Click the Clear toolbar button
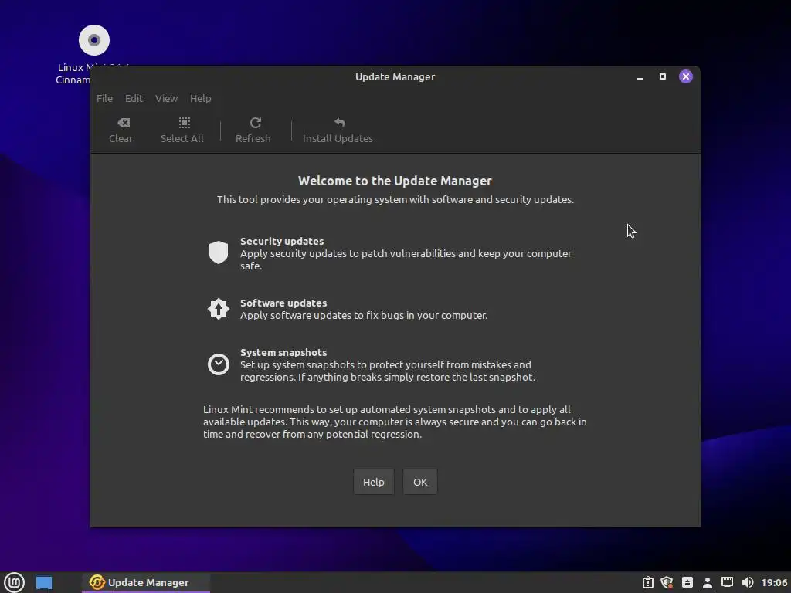The image size is (791, 593). 121,130
